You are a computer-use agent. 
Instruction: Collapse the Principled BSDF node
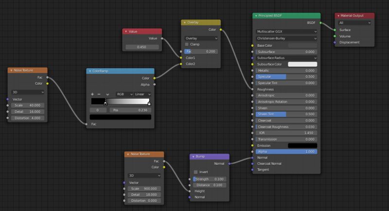[x=256, y=16]
